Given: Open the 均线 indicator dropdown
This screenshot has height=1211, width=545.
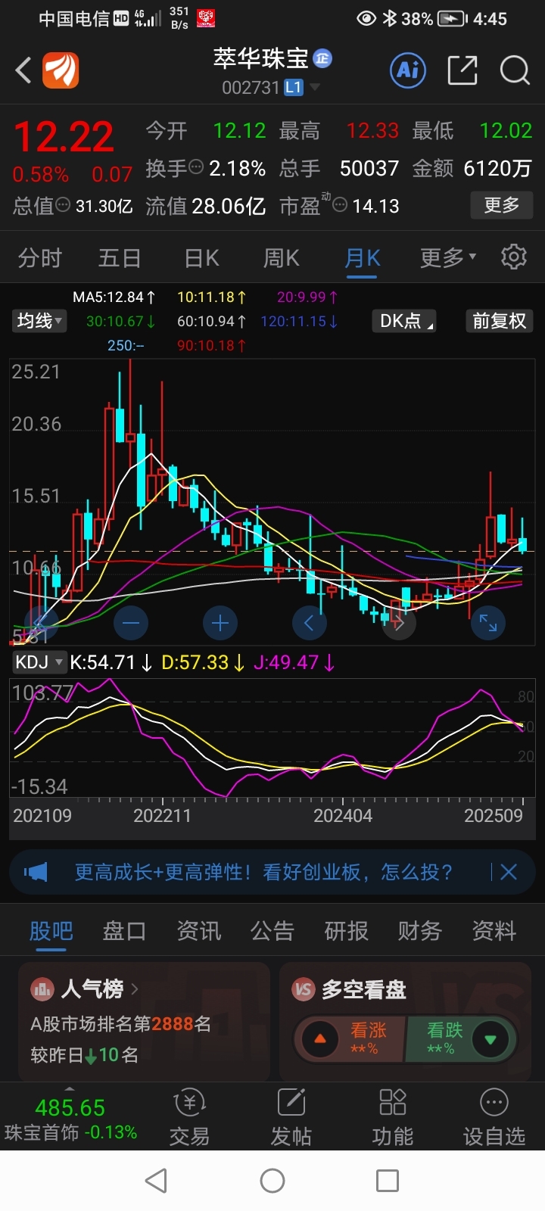Looking at the screenshot, I should click(39, 321).
